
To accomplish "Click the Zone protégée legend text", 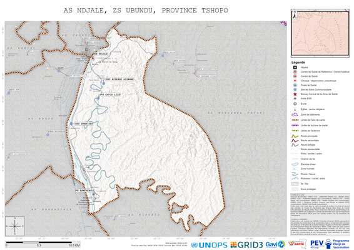I will 308,189.
